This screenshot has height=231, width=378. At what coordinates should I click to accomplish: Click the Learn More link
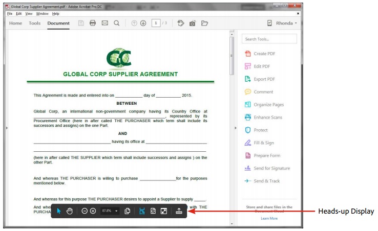pyautogui.click(x=269, y=218)
